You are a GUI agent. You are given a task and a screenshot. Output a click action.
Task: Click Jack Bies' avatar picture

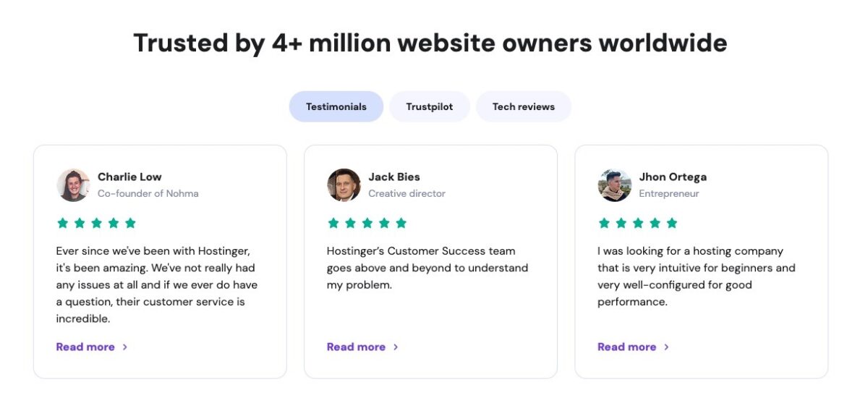tap(344, 185)
